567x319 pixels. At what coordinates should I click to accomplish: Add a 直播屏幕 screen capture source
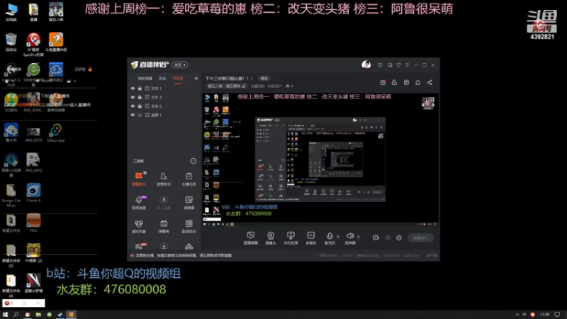(x=251, y=238)
